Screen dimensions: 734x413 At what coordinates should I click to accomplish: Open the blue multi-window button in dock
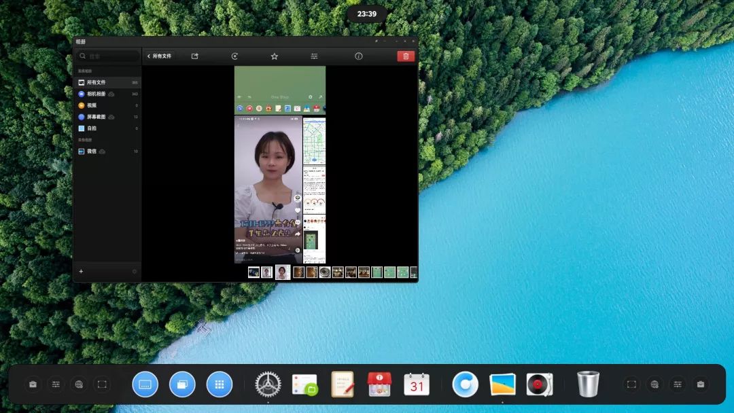(182, 384)
